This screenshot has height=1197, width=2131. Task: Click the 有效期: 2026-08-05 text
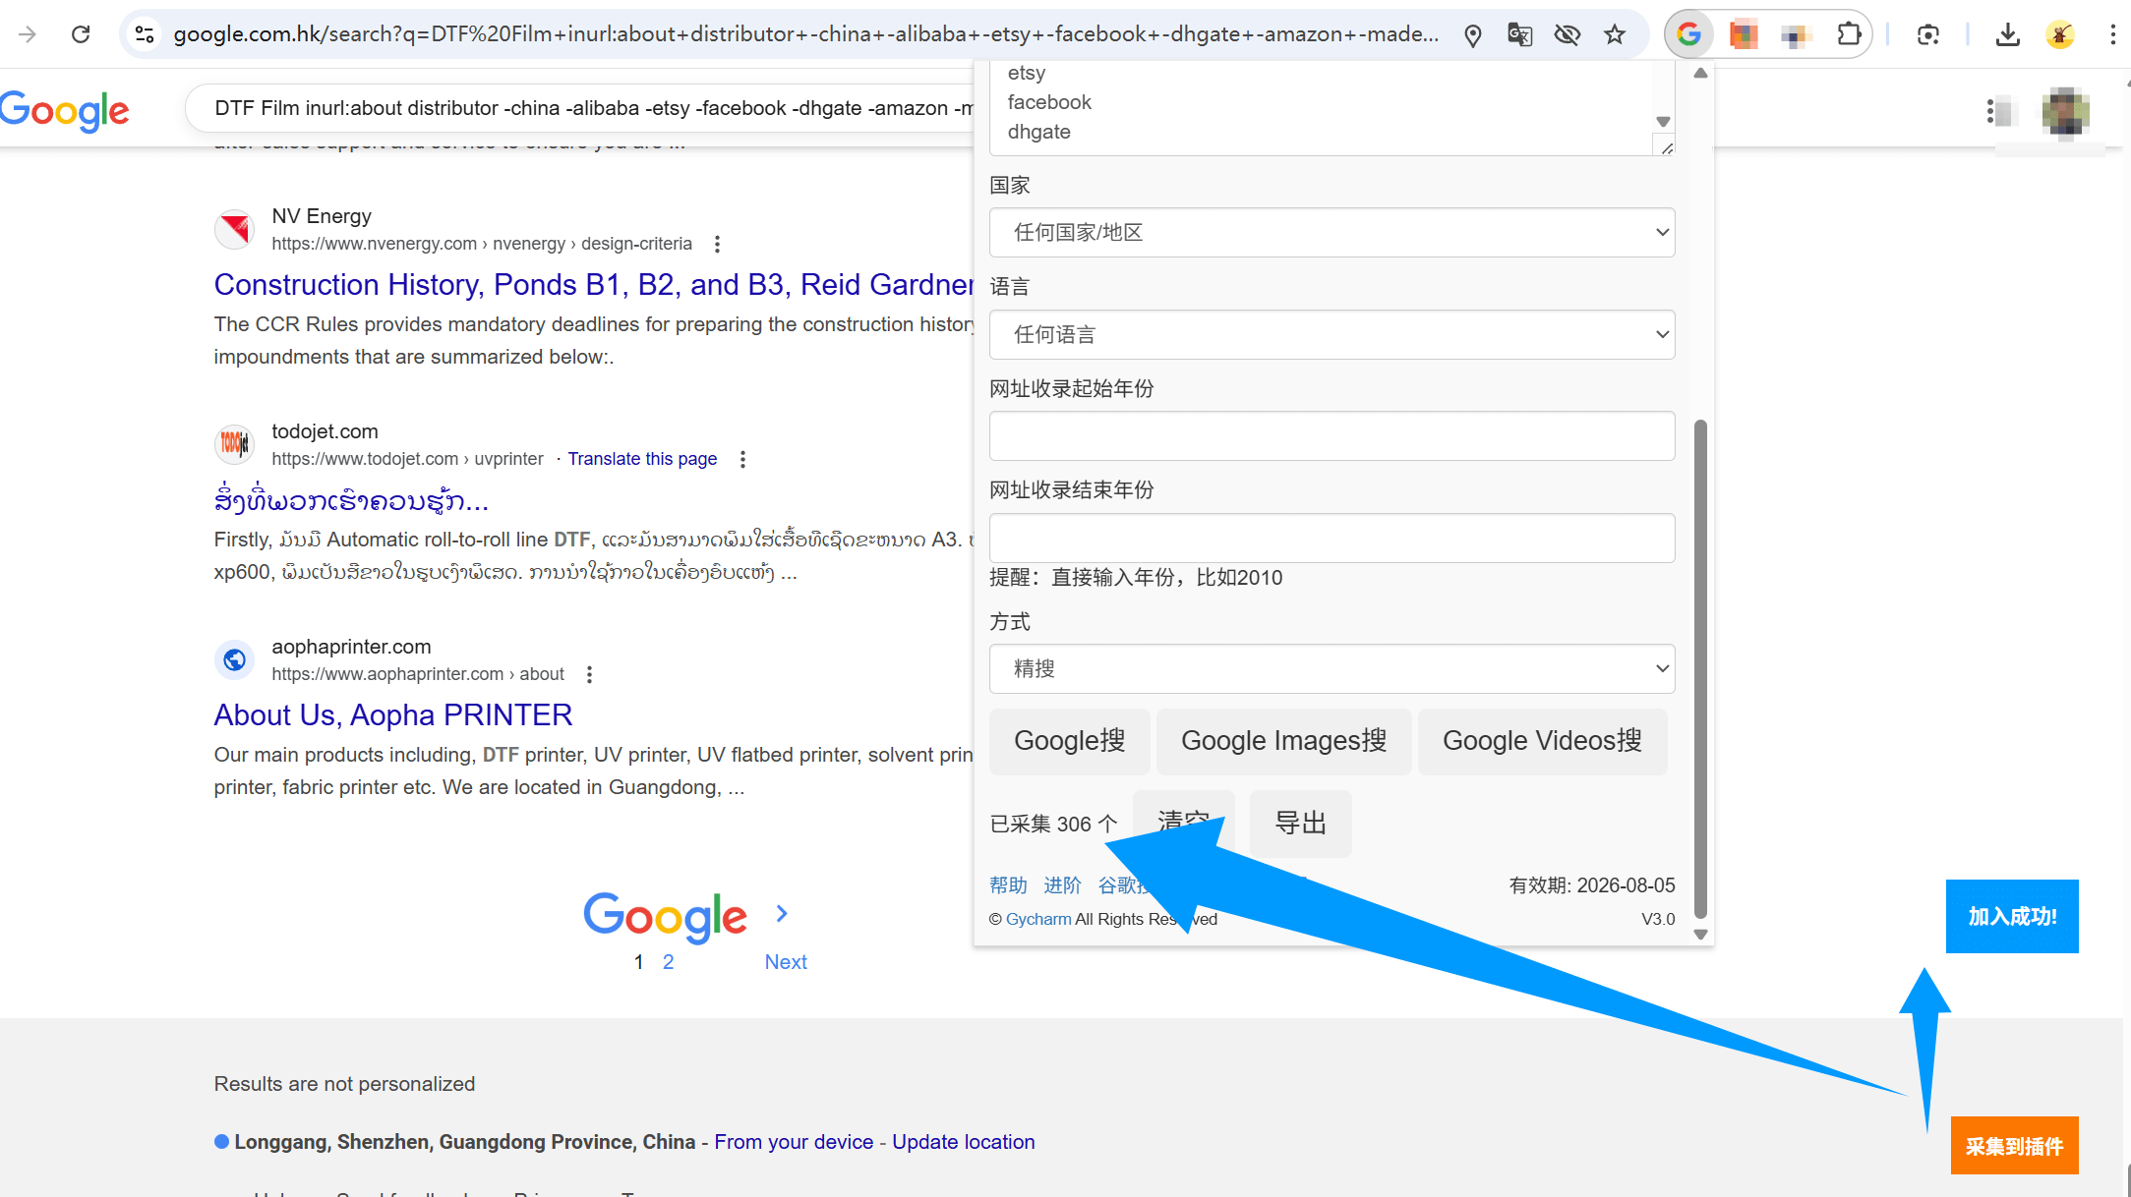click(x=1592, y=885)
